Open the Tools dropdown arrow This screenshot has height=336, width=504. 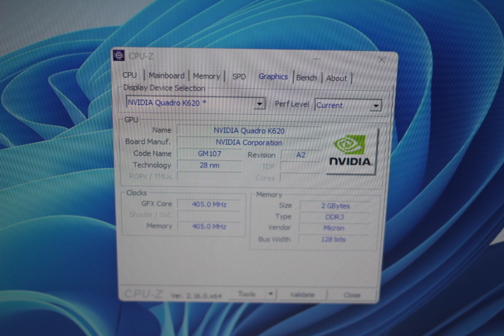[271, 294]
